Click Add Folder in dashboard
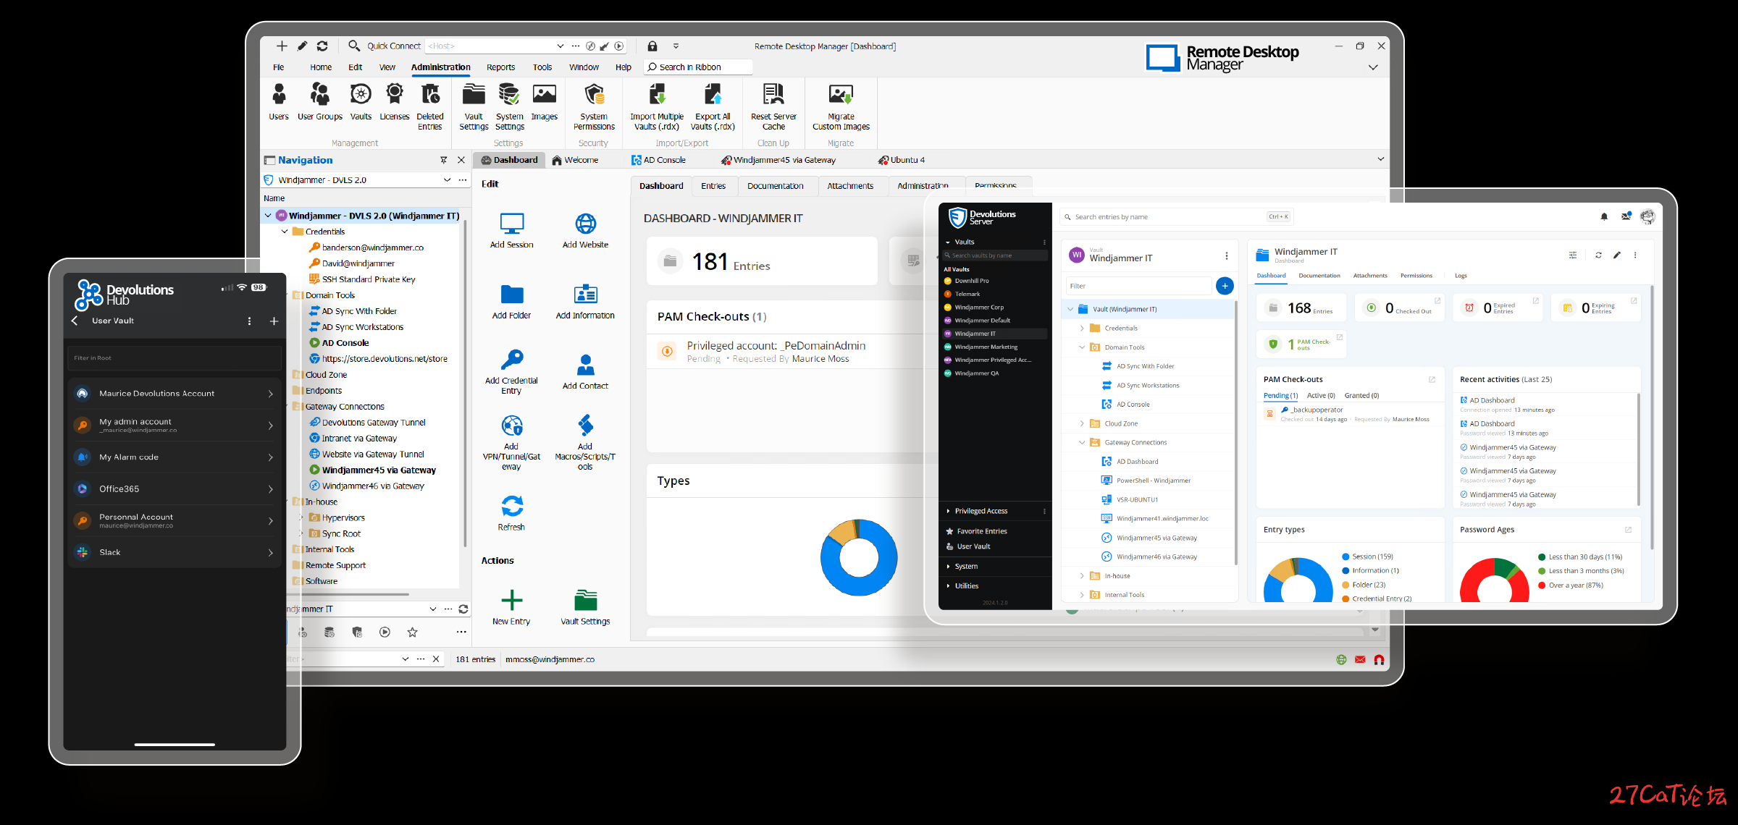Viewport: 1738px width, 825px height. tap(511, 302)
